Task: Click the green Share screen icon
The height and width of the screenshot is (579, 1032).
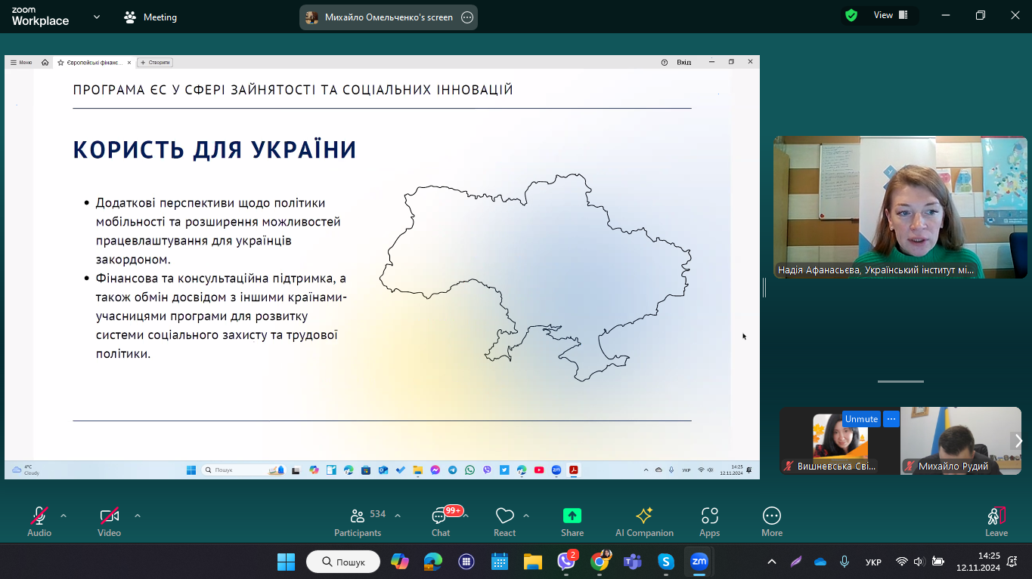Action: click(572, 516)
